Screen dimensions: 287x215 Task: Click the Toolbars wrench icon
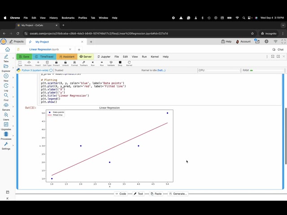pyautogui.click(x=84, y=64)
